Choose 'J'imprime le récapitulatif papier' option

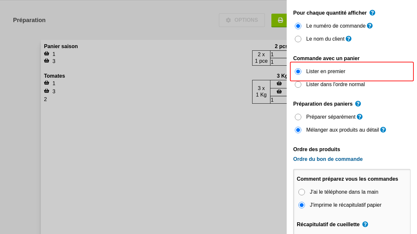302,205
